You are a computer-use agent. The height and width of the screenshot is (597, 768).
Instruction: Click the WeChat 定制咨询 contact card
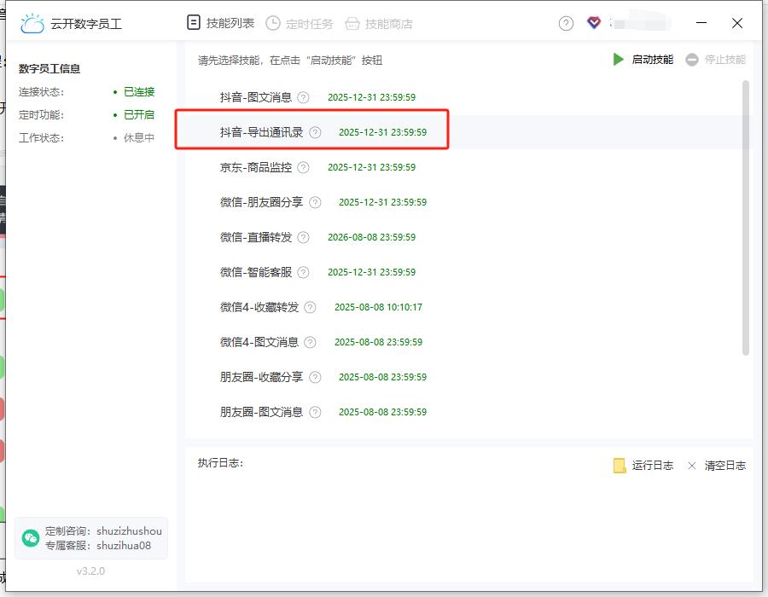click(91, 538)
